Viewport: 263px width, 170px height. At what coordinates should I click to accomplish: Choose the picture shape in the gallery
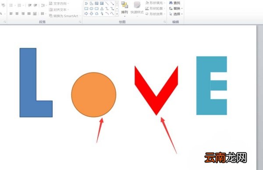102,3
